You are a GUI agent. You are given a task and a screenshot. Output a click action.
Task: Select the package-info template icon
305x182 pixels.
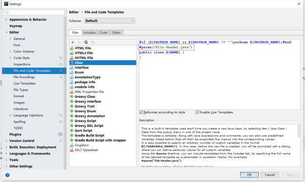[x=72, y=82]
